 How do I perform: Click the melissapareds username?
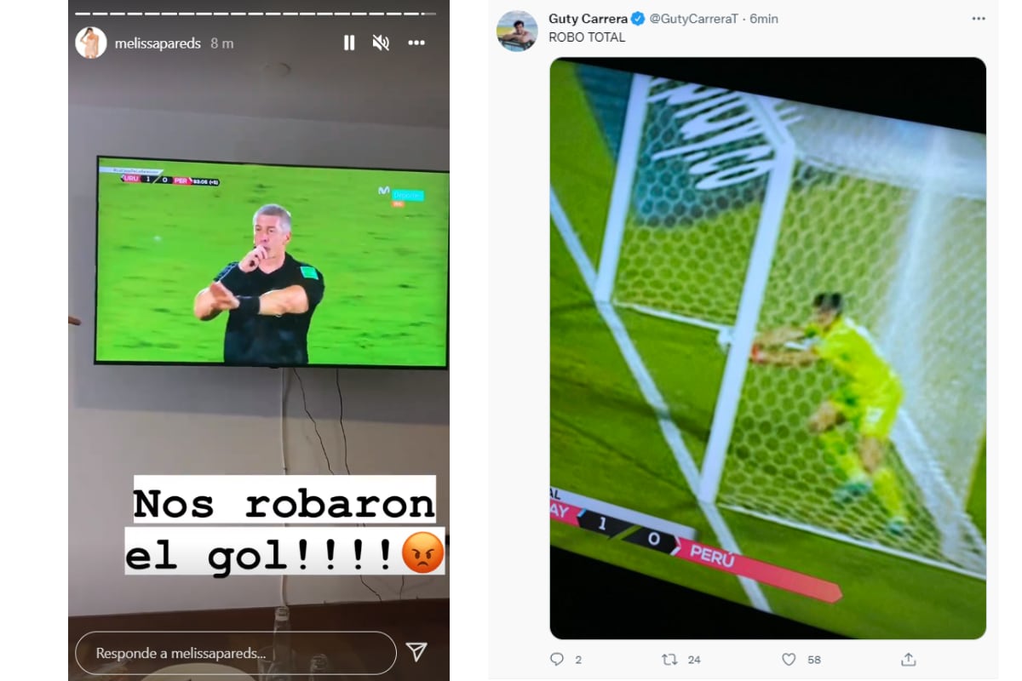[x=158, y=43]
